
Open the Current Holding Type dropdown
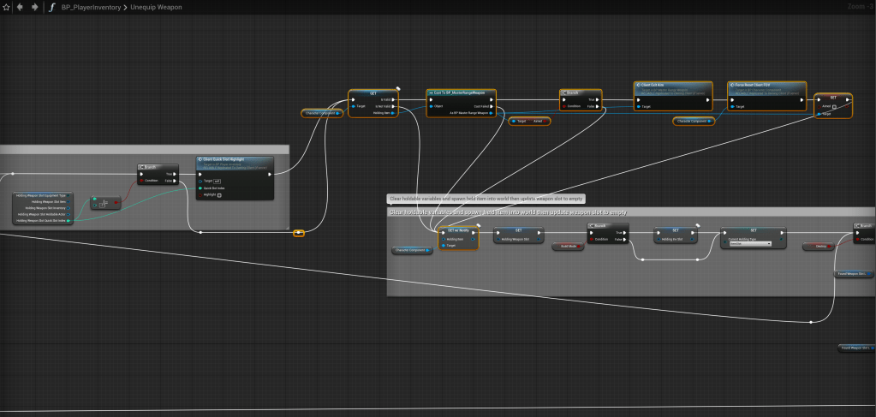coord(750,243)
